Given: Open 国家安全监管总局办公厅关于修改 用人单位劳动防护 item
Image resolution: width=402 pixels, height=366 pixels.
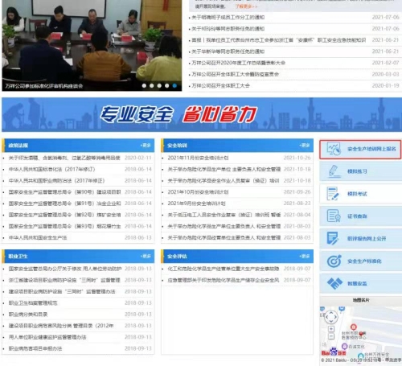Looking at the screenshot, I should coord(65,269).
